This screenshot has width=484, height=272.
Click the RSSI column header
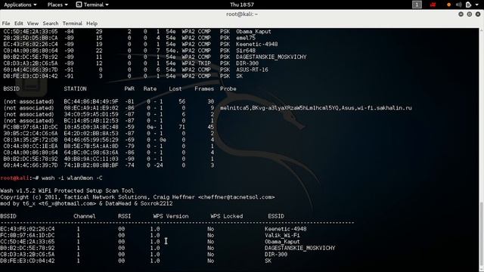pyautogui.click(x=124, y=216)
